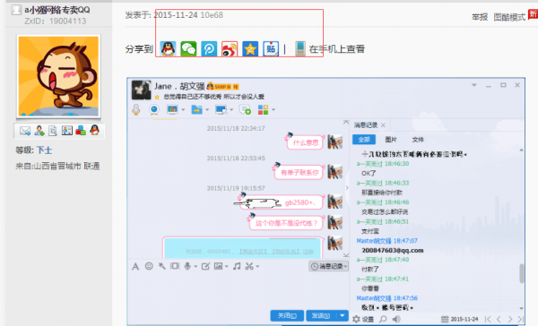Share the post to Qzone star icon
Screen dimensions: 538x326
[x=250, y=49]
